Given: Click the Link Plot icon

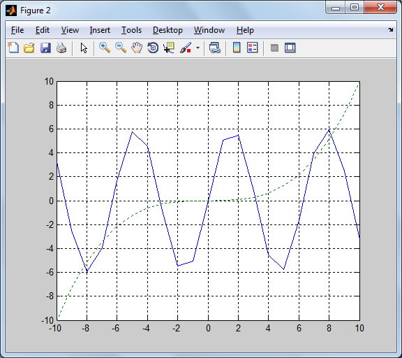Looking at the screenshot, I should pos(215,48).
